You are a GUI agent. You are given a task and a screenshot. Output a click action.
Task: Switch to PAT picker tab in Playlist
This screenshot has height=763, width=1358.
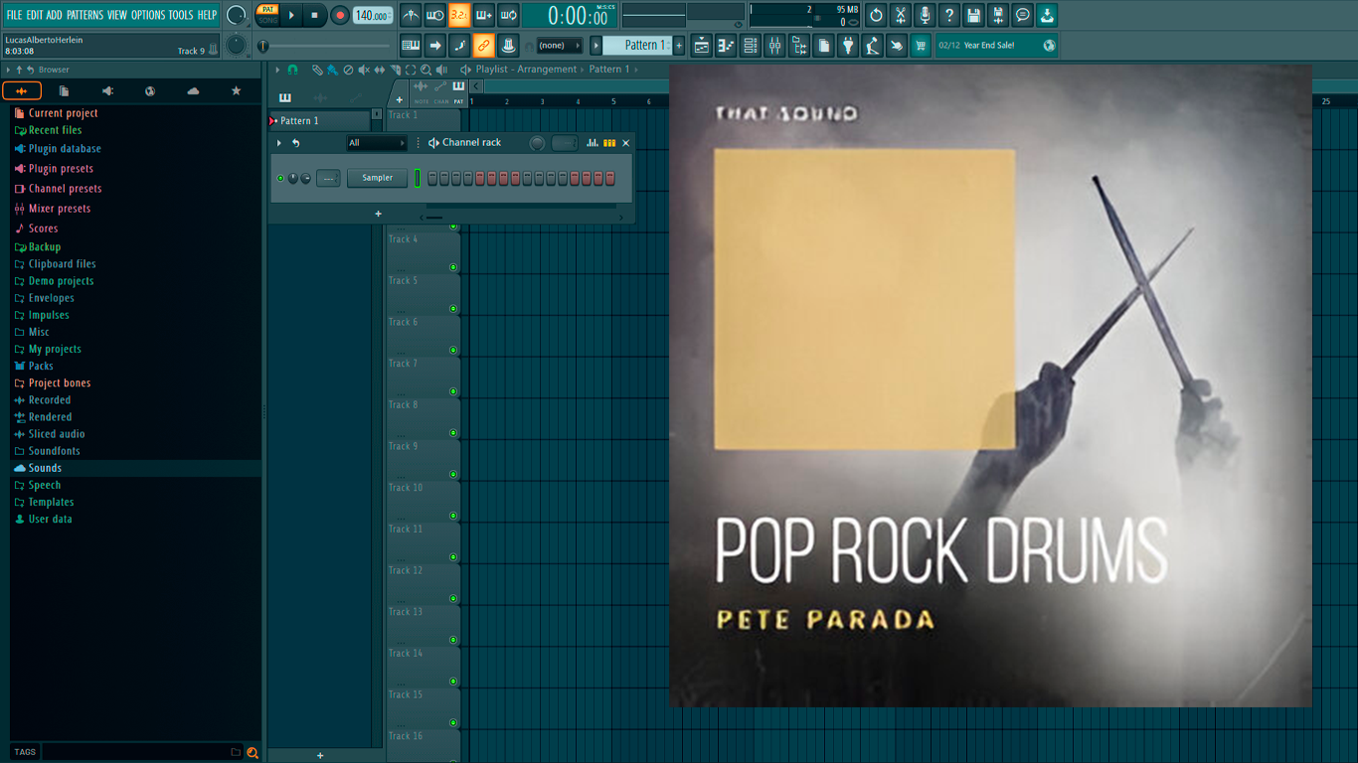click(x=458, y=89)
